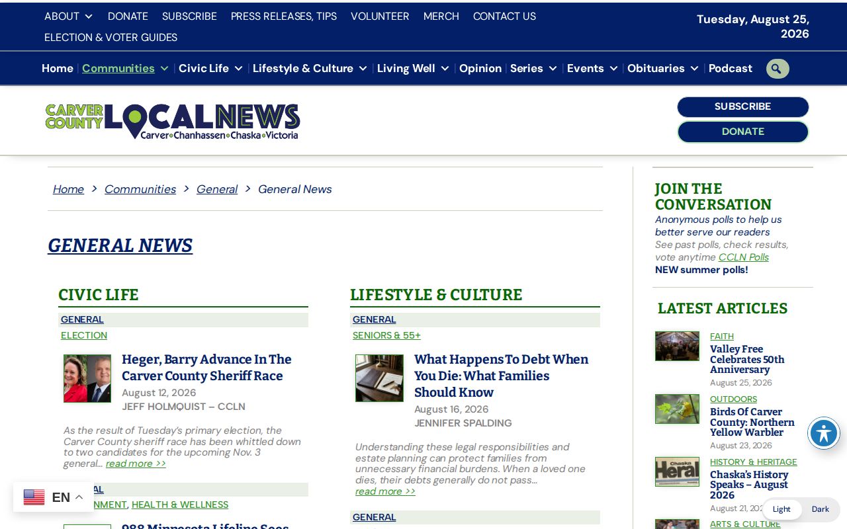Expand the Living Well dropdown arrow

coord(445,68)
